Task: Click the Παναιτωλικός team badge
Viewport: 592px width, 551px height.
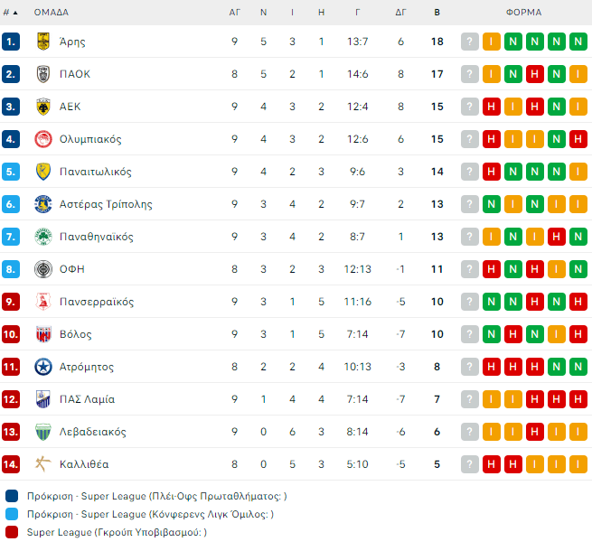Action: click(x=42, y=172)
